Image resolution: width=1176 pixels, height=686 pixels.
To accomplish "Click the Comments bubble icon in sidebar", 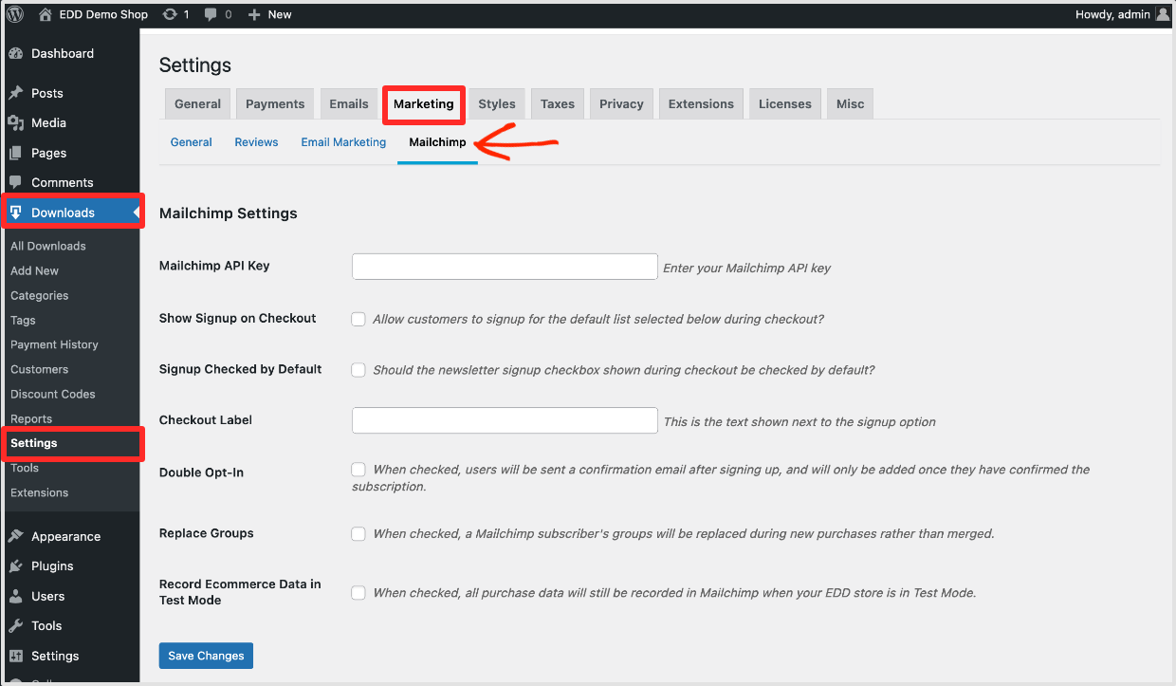I will click(x=16, y=182).
